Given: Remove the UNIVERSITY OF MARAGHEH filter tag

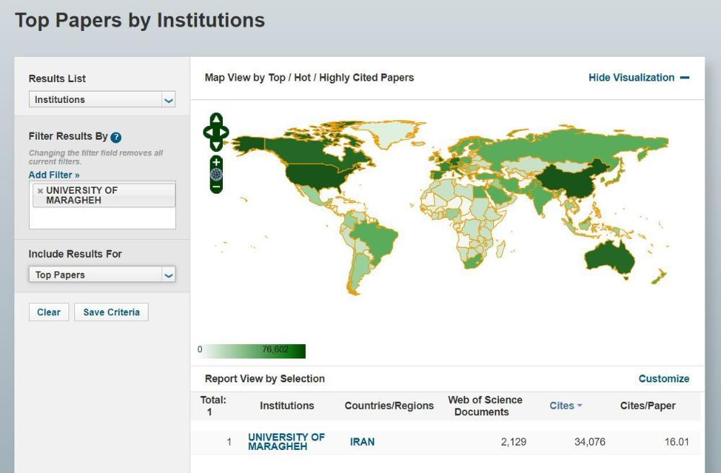Looking at the screenshot, I should point(40,191).
